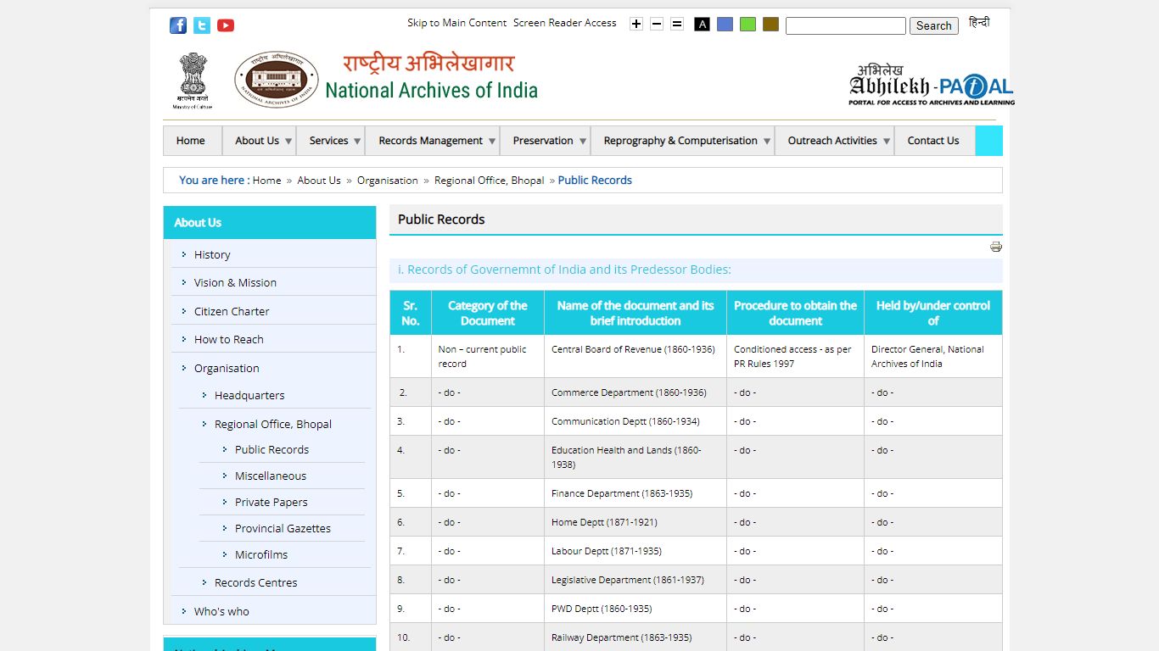Switch site language to Hindi
This screenshot has height=651, width=1159.
pyautogui.click(x=979, y=23)
